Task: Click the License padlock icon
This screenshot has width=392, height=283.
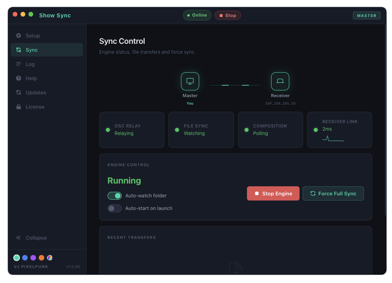Action: [x=19, y=107]
